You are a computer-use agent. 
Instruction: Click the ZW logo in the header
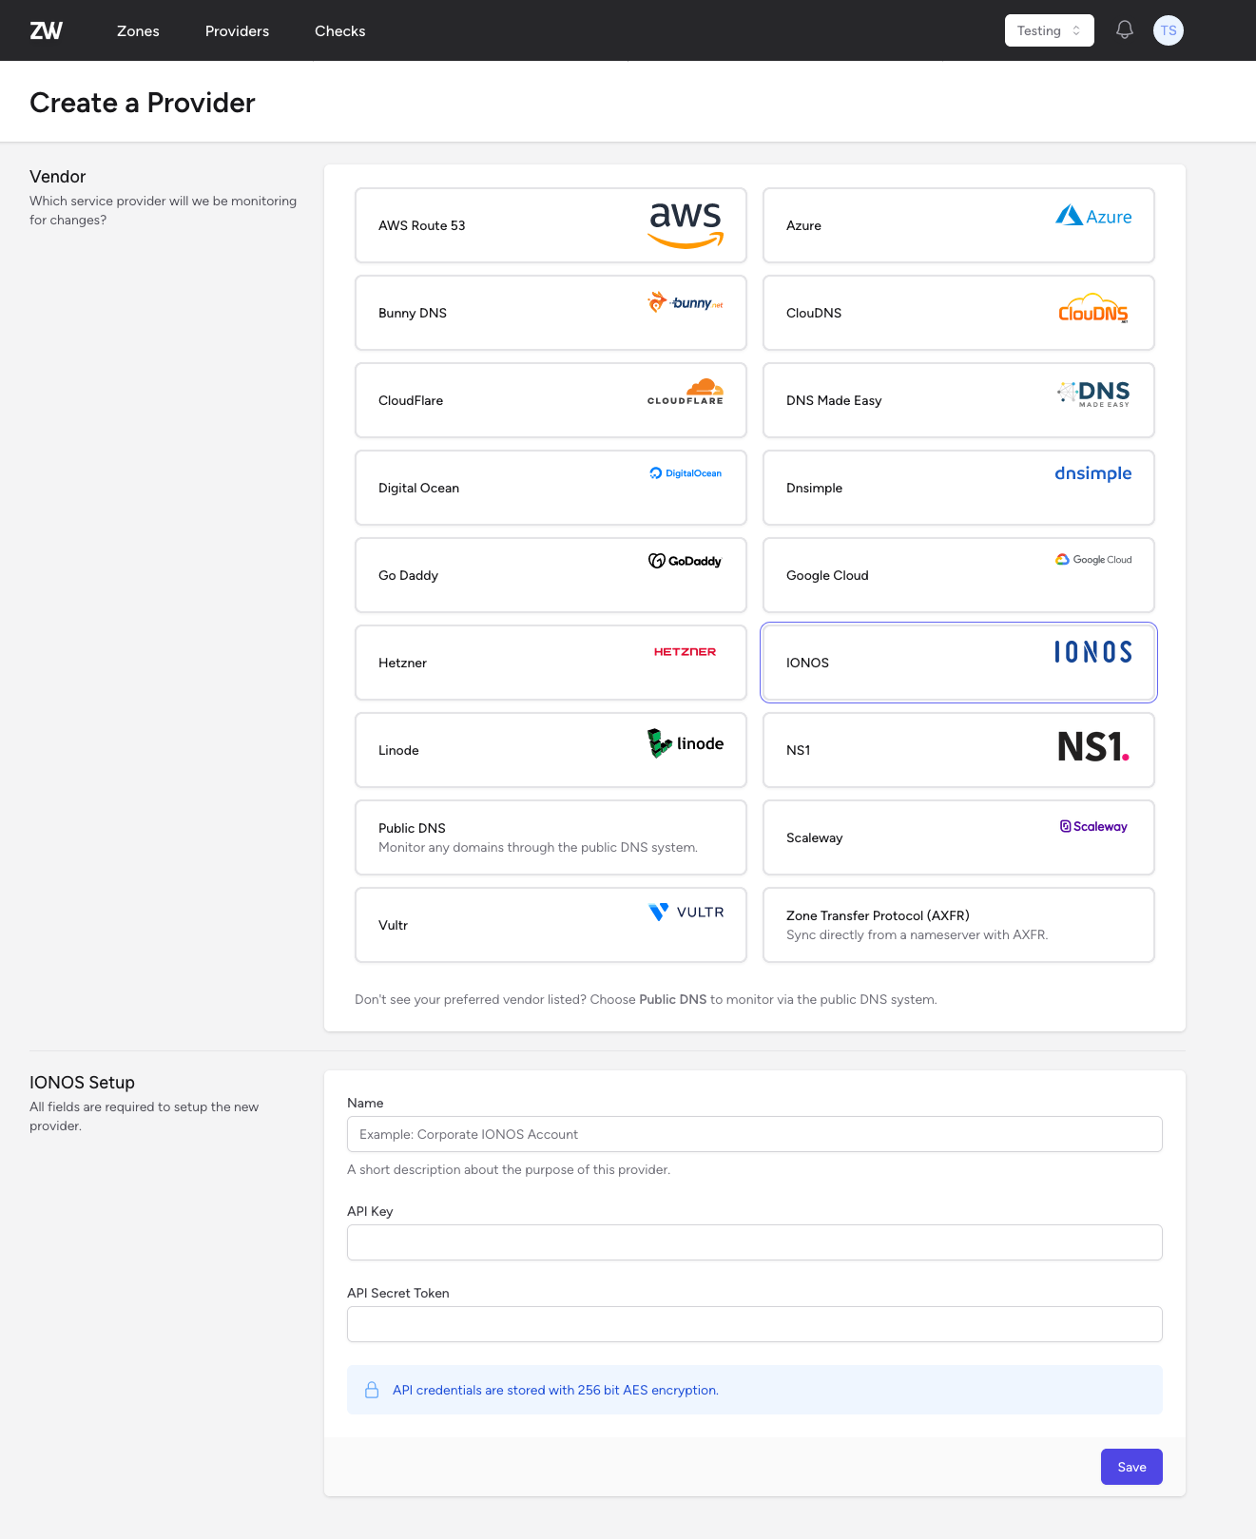coord(46,30)
